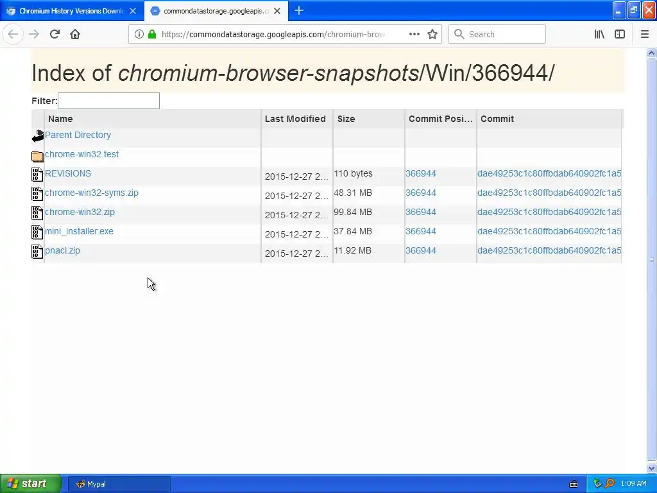Click the file icon beside mini_installer.exe

[x=37, y=232]
